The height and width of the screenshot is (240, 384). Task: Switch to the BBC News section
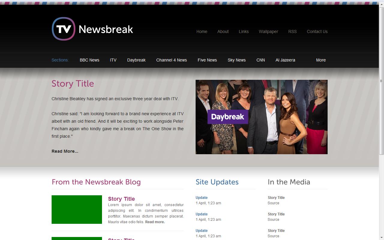click(89, 60)
